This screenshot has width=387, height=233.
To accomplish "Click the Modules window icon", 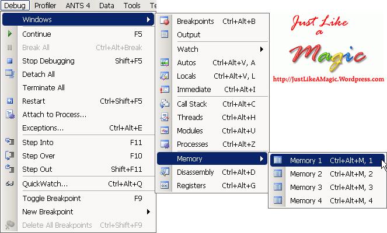I will [x=165, y=130].
